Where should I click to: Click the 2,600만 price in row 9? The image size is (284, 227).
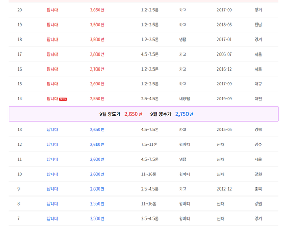point(97,189)
